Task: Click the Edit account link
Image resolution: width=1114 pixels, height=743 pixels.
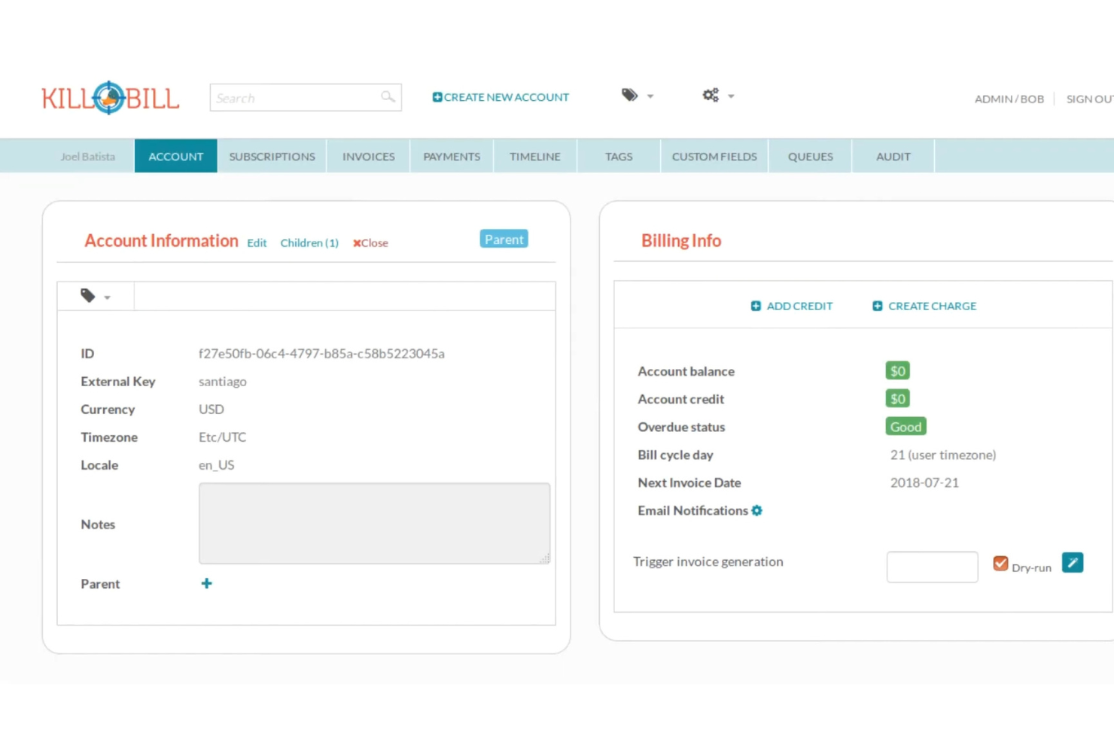Action: tap(257, 243)
